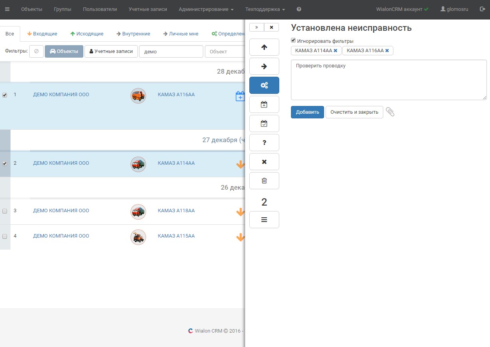Open the Пользователи menu item
This screenshot has height=347, width=490.
[100, 9]
